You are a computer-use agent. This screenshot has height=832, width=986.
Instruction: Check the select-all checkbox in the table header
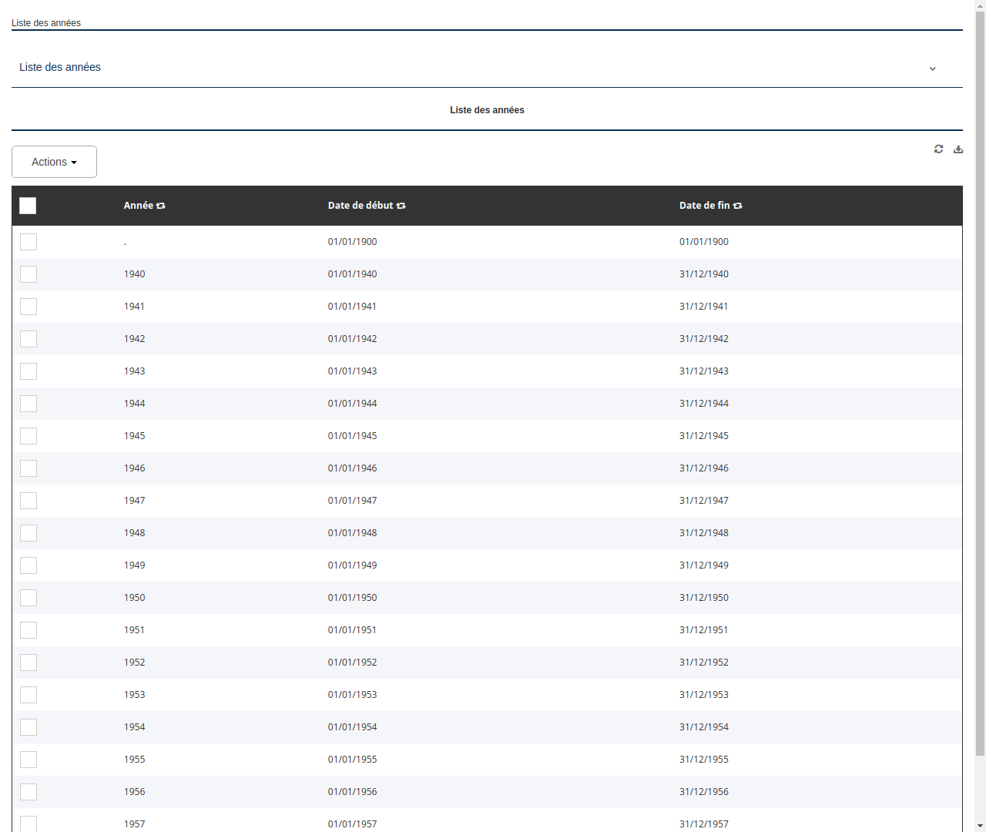pyautogui.click(x=28, y=206)
